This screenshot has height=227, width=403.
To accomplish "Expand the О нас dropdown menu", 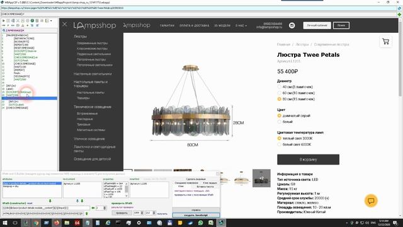I will 241,25.
